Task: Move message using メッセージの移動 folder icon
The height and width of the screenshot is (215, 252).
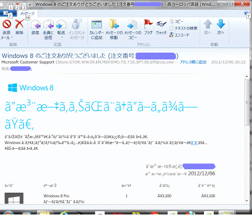Action: coord(114,24)
